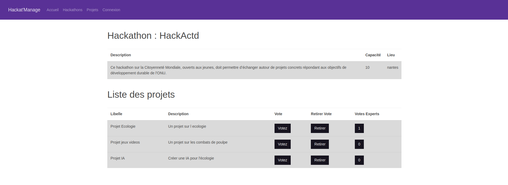Click the Projet IA label text

click(x=118, y=158)
